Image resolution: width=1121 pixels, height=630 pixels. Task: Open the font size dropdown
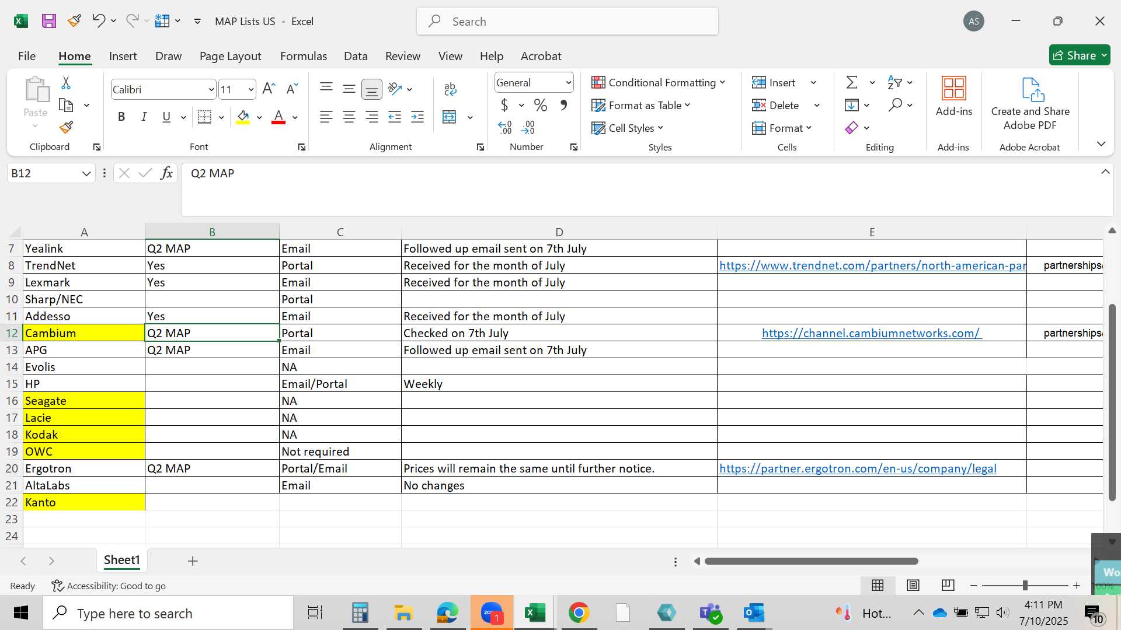[x=251, y=89]
